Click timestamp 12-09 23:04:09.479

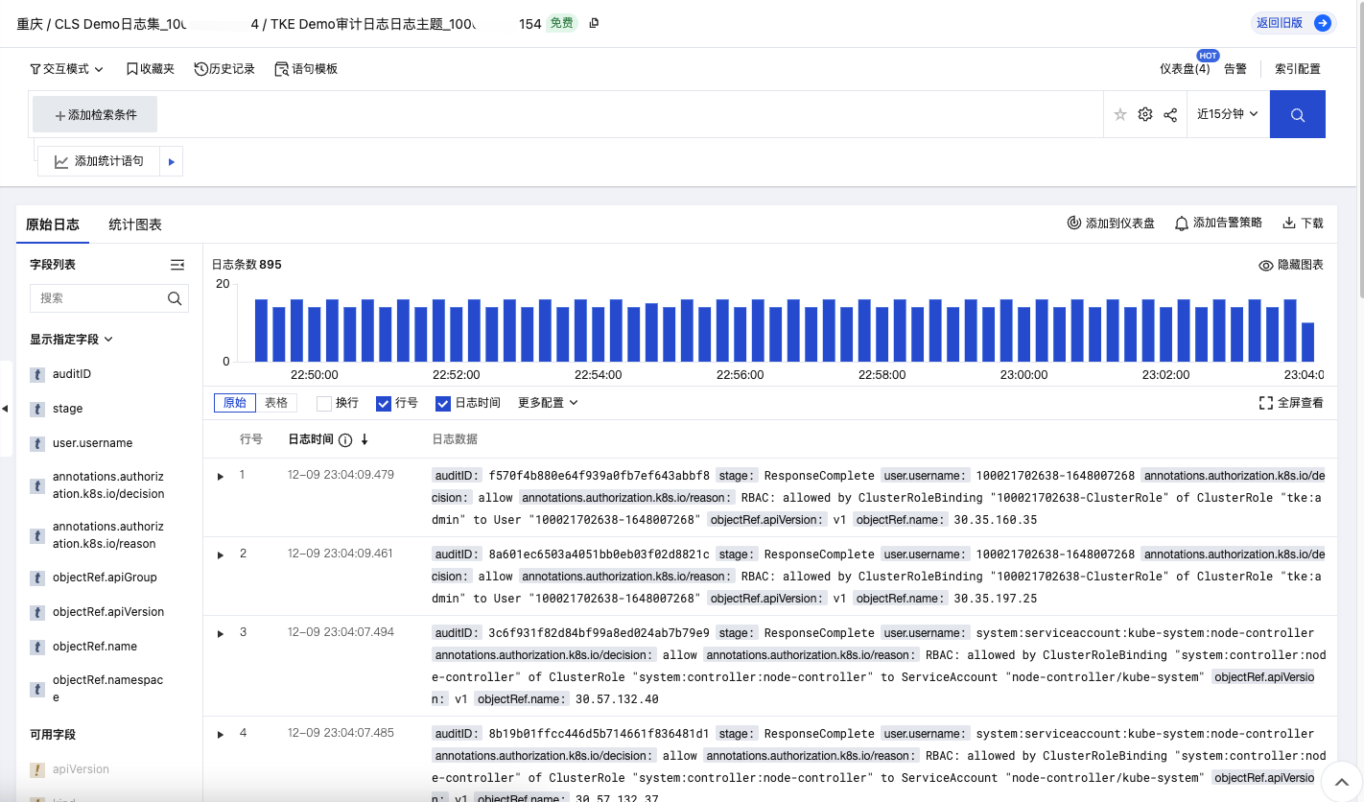[x=341, y=475]
